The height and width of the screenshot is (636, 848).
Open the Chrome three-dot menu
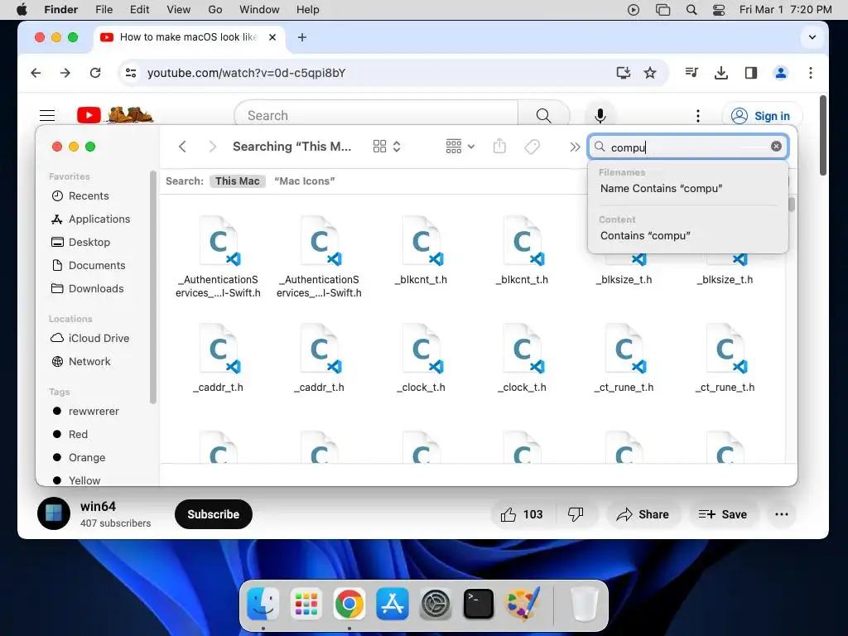[x=810, y=73]
